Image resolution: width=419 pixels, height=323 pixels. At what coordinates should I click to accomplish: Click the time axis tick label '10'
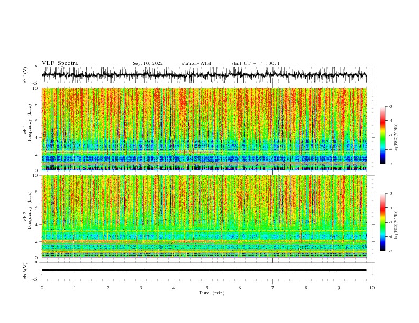(x=372, y=288)
